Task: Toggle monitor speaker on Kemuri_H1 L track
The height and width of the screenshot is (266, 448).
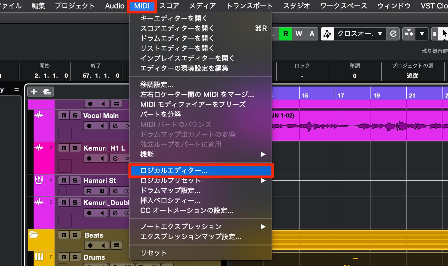Action: pyautogui.click(x=102, y=158)
